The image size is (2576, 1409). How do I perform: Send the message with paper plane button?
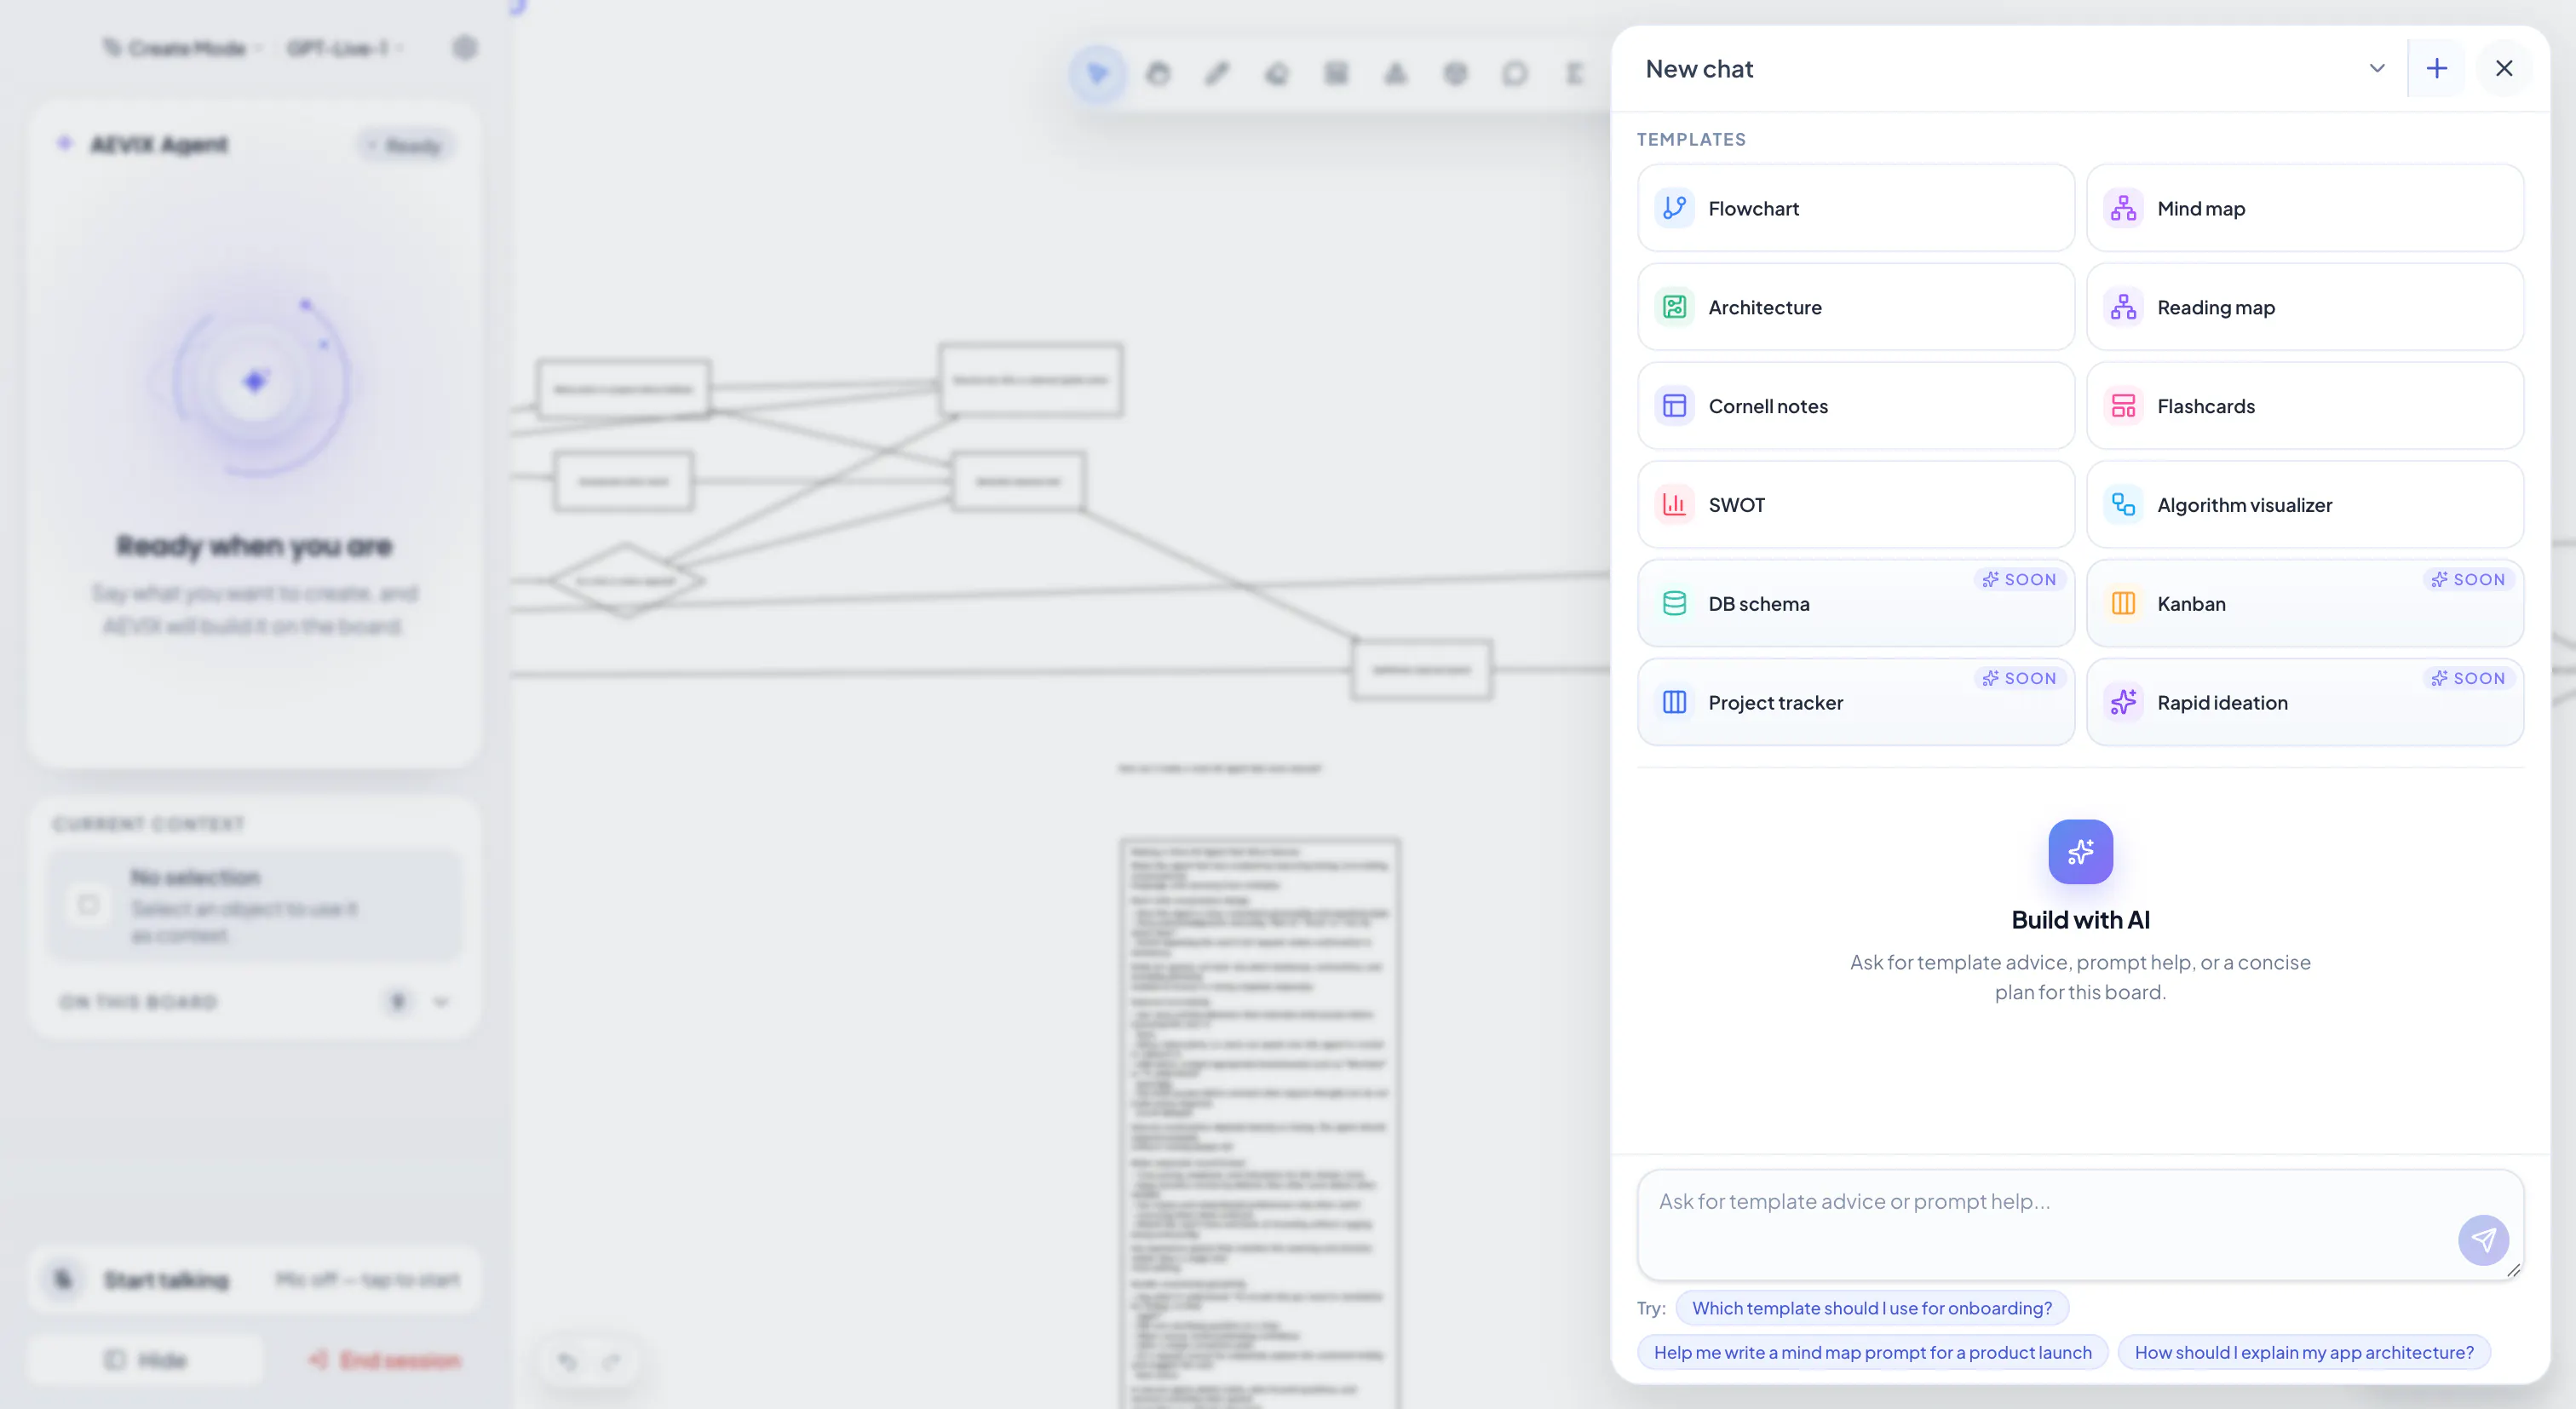pos(2483,1240)
